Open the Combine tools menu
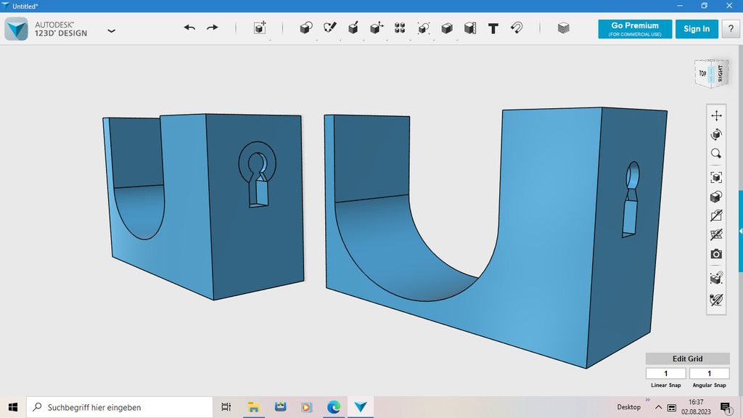The height and width of the screenshot is (418, 743). pyautogui.click(x=447, y=28)
